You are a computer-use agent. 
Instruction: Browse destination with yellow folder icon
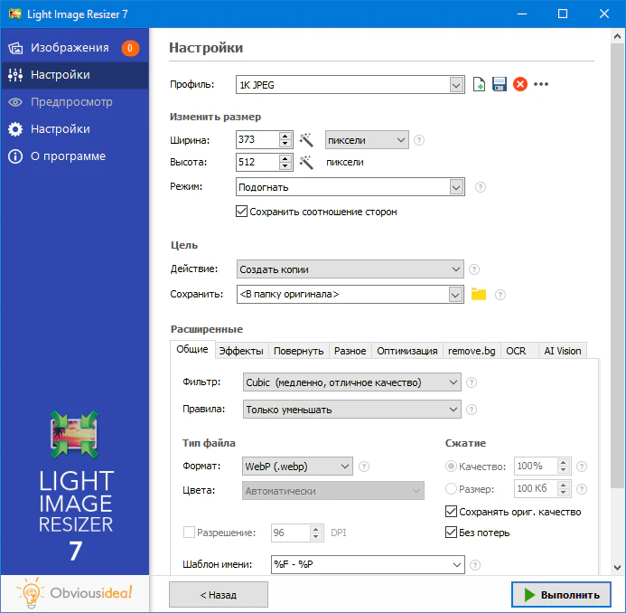pyautogui.click(x=479, y=294)
